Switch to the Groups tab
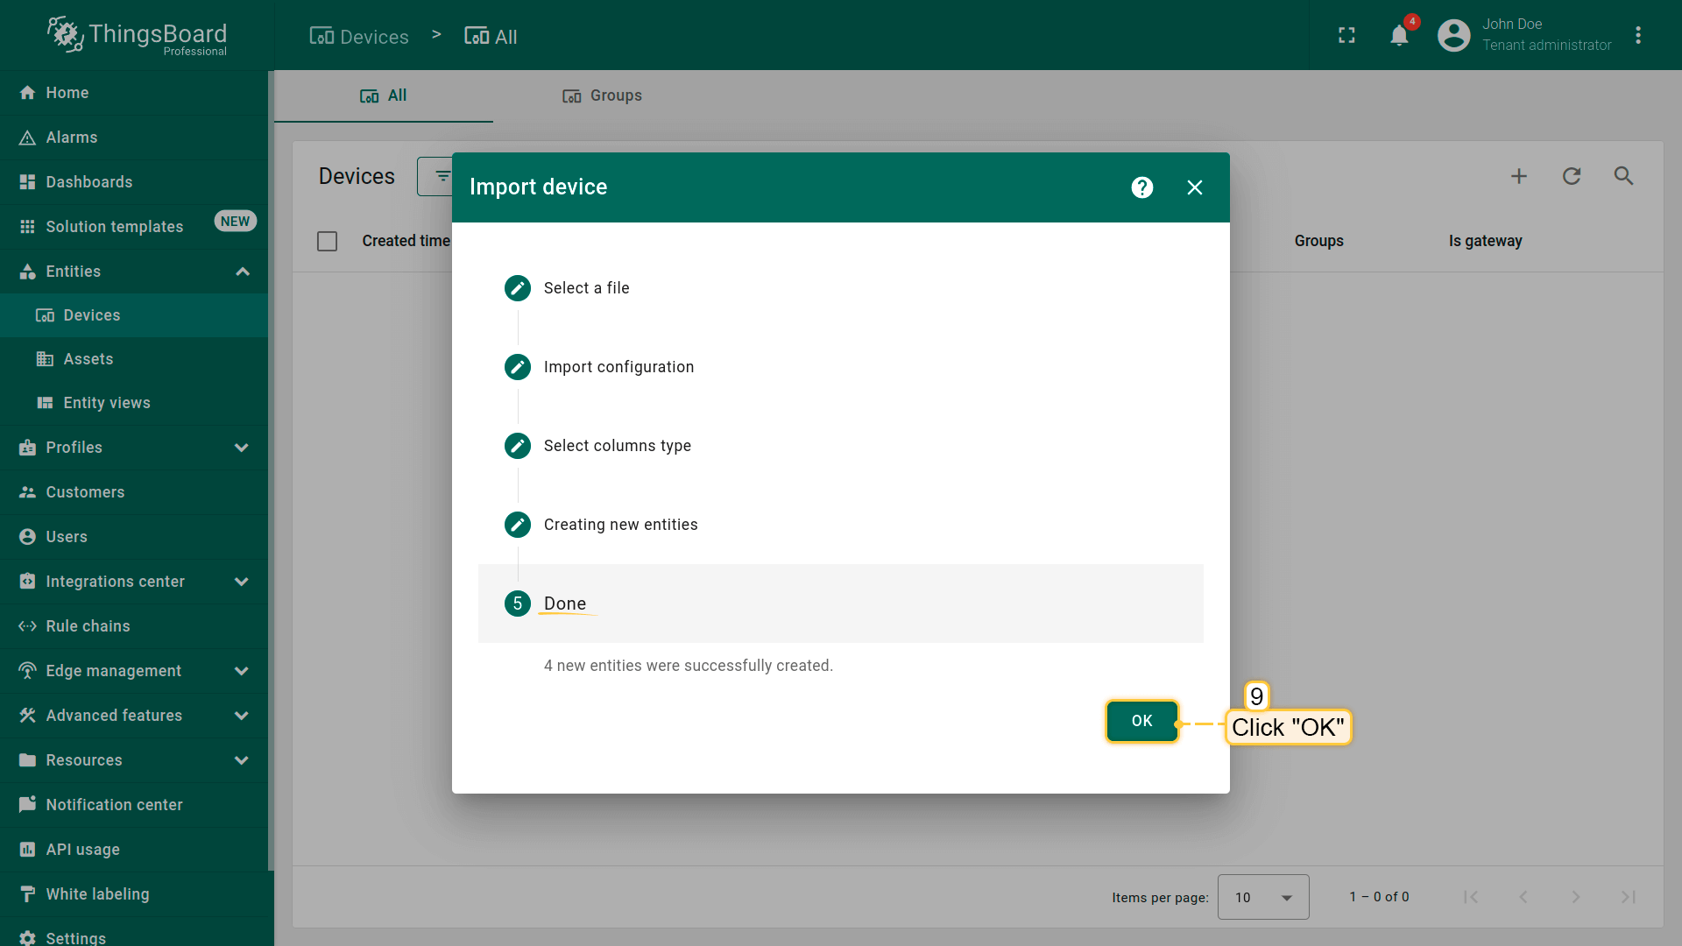 click(602, 95)
